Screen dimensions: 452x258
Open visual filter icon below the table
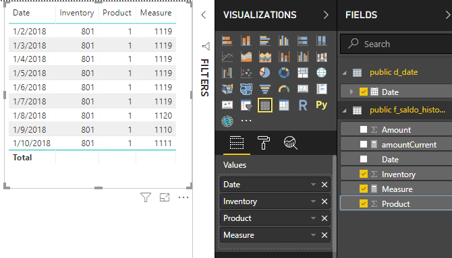[x=146, y=197]
